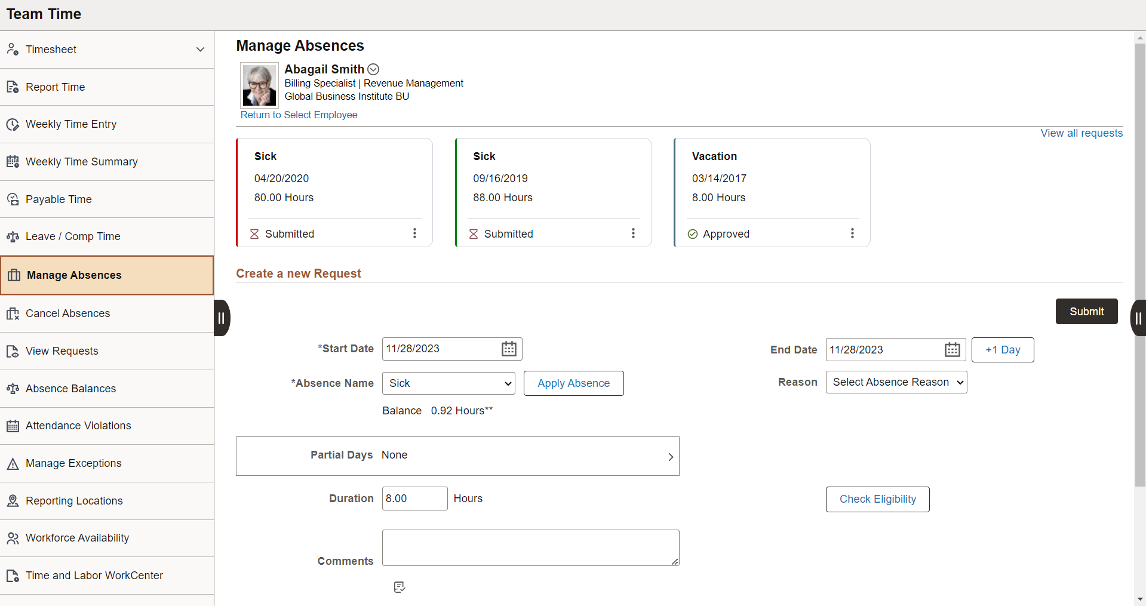Image resolution: width=1146 pixels, height=606 pixels.
Task: Select the Timesheet icon in the sidebar
Action: click(13, 49)
